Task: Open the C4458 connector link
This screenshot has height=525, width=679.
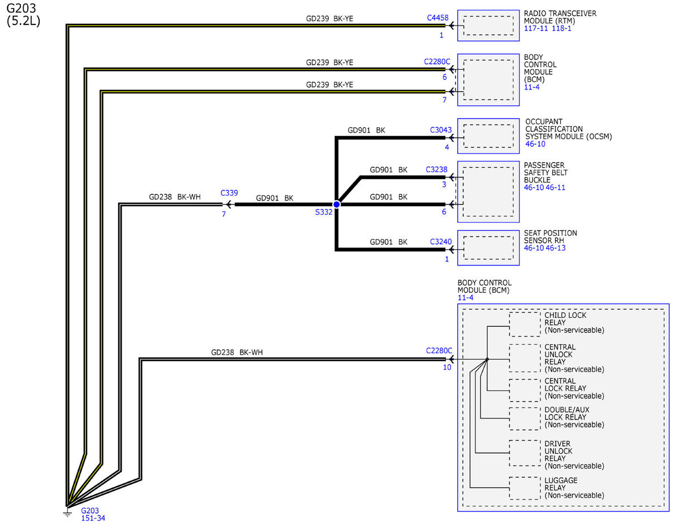Action: tap(439, 18)
